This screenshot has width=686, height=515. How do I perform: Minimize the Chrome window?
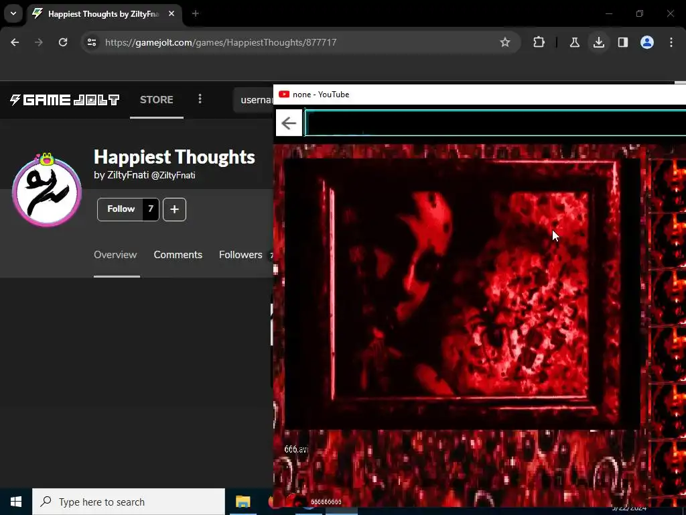pos(608,13)
